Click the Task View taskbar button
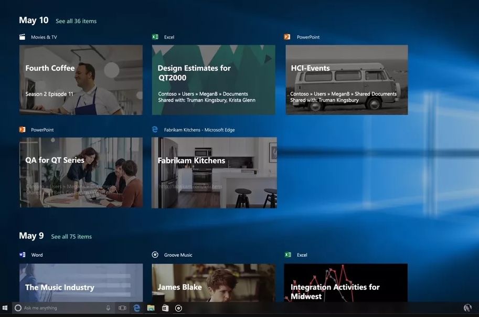This screenshot has height=317, width=479. coord(122,308)
